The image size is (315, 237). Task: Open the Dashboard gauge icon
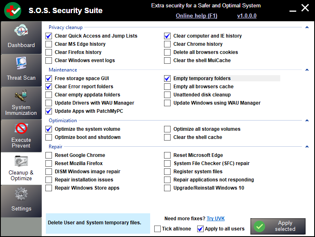click(21, 30)
